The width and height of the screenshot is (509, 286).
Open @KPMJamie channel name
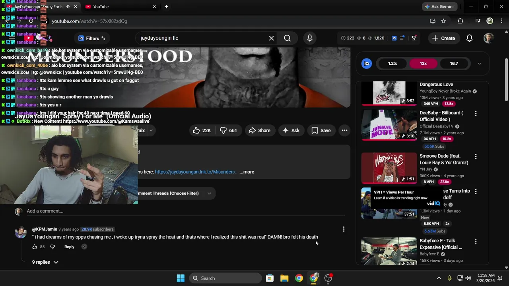click(x=45, y=229)
